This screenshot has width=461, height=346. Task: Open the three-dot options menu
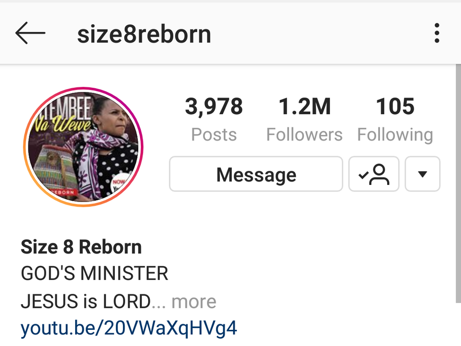(437, 33)
